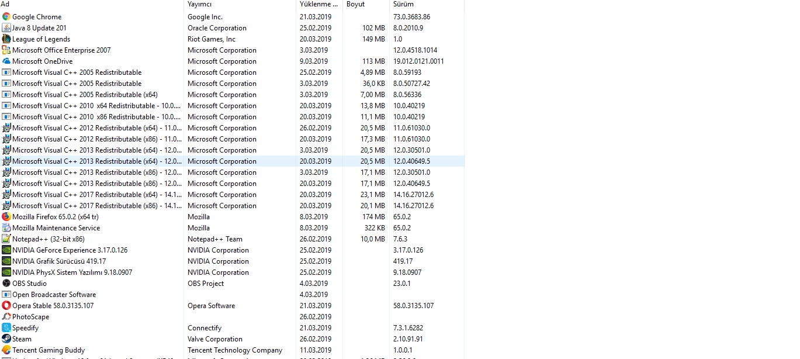Select Microsoft Office Enterprise 2007 entry
The width and height of the screenshot is (800, 359).
click(61, 50)
